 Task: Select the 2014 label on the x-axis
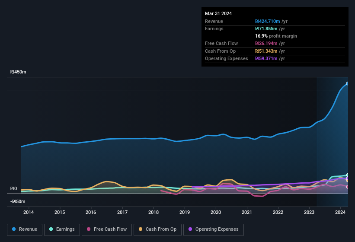tap(29, 212)
